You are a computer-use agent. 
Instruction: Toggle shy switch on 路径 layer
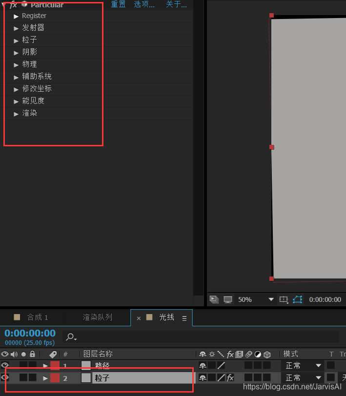click(x=203, y=365)
